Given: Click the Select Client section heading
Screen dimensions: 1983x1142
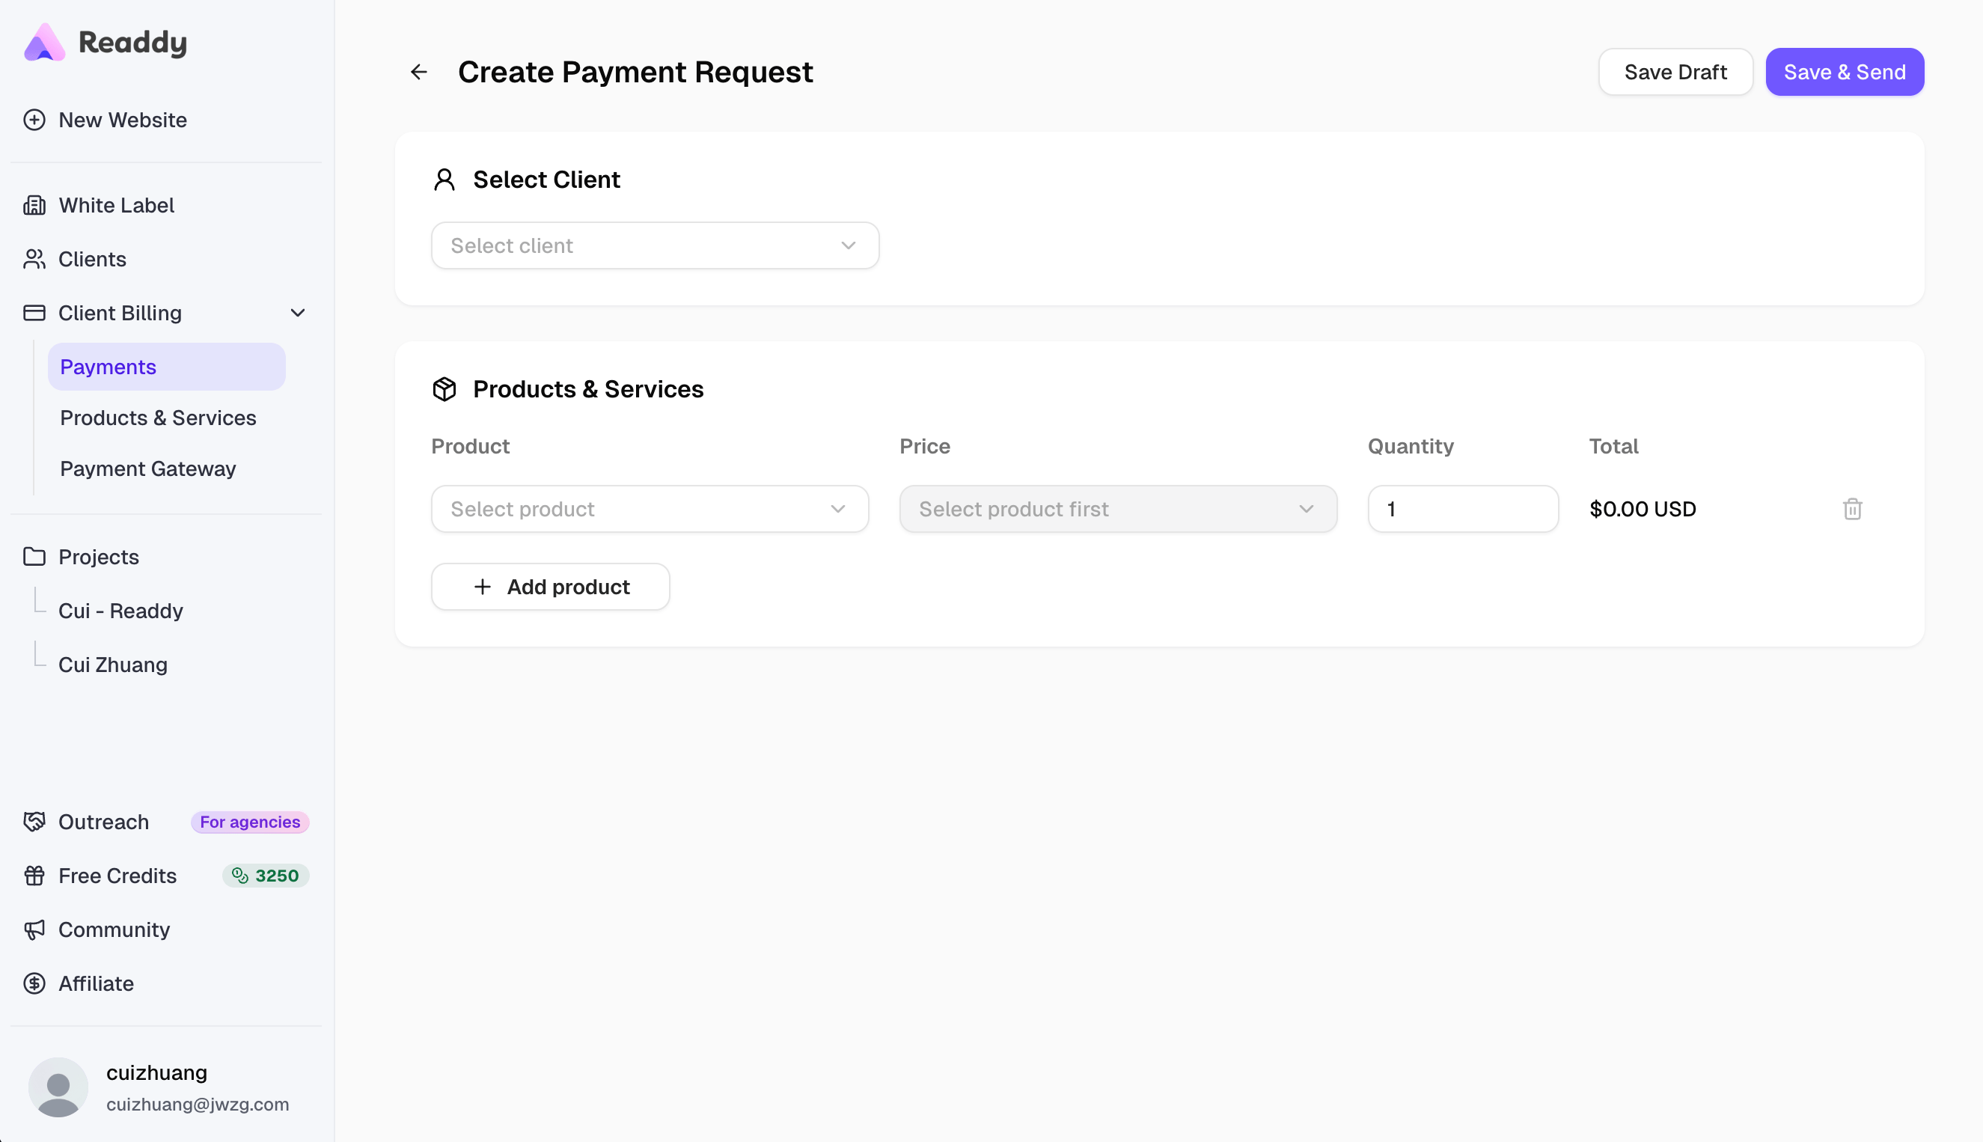Looking at the screenshot, I should click(546, 180).
